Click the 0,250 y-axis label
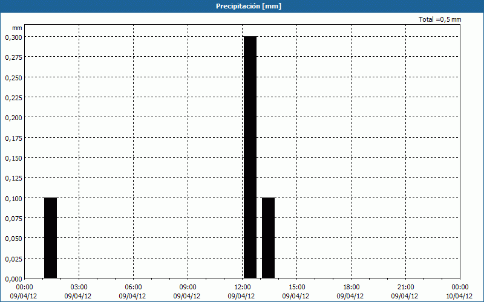484x302 pixels. pyautogui.click(x=13, y=78)
